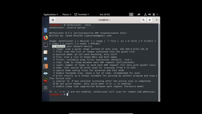The height and width of the screenshot is (114, 202).
Task: Show all applications grid
Action: click(x=45, y=88)
